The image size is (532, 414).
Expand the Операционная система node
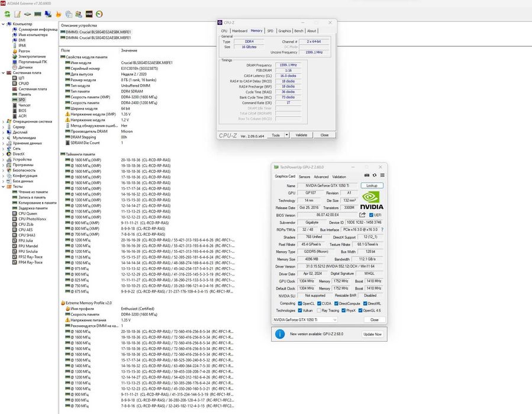coord(3,121)
